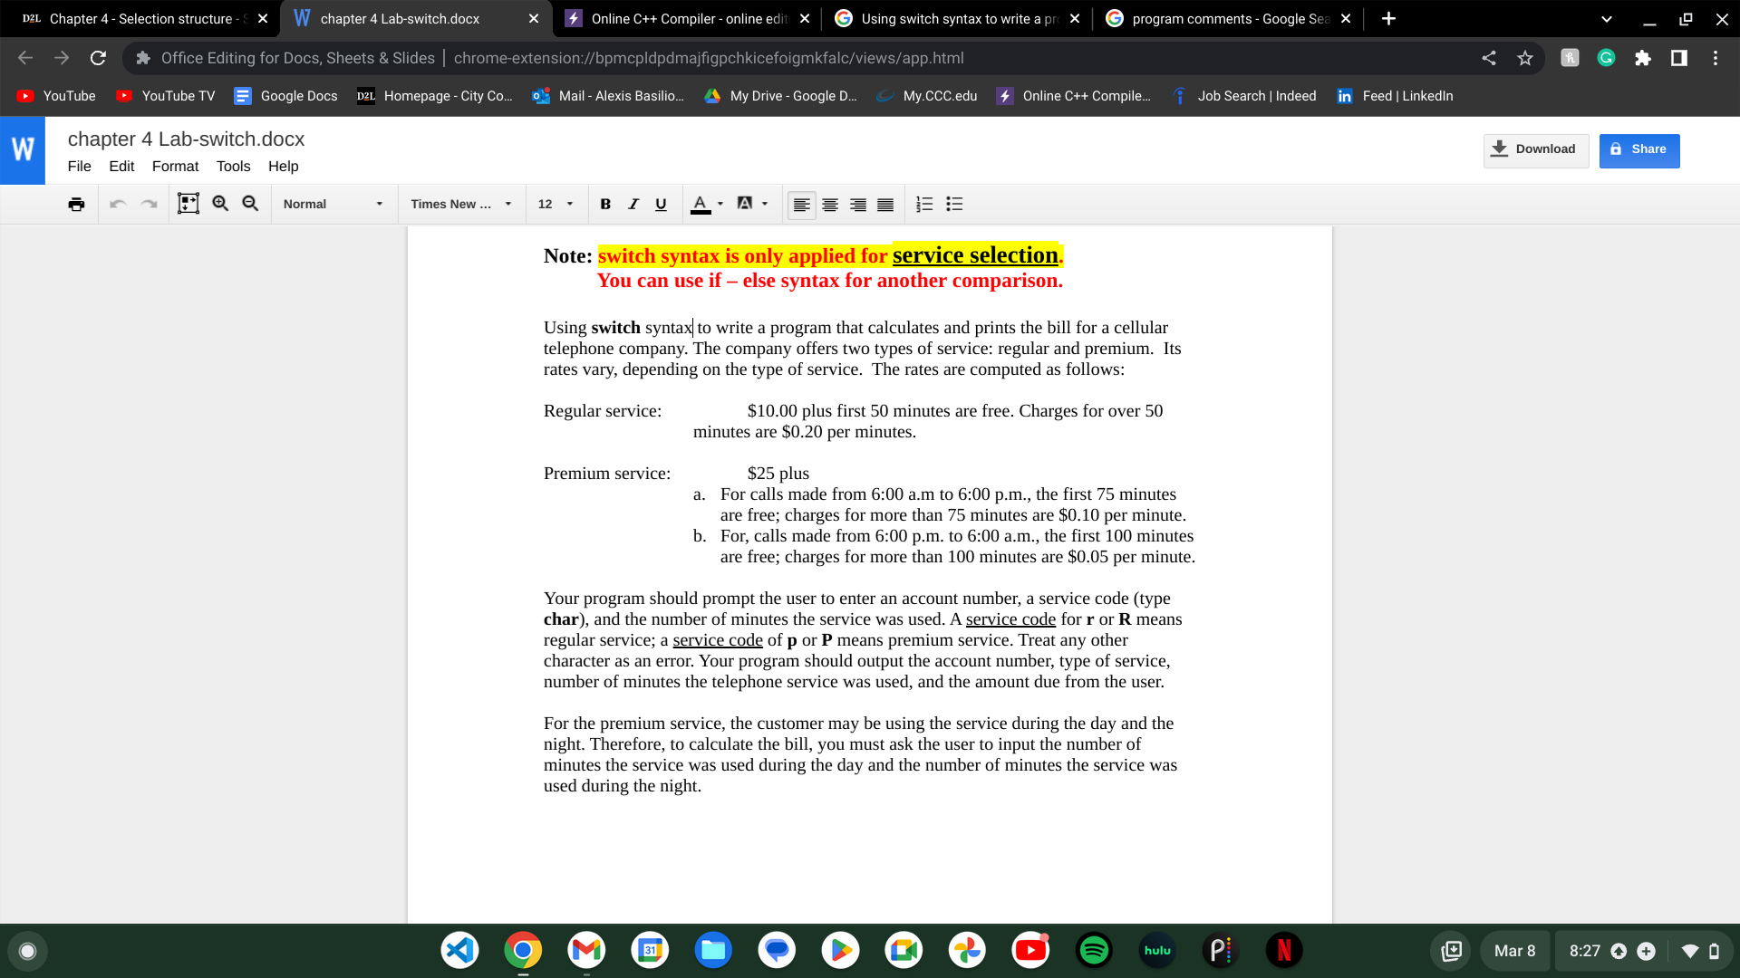1740x978 pixels.
Task: Toggle underline formatting
Action: pyautogui.click(x=660, y=204)
